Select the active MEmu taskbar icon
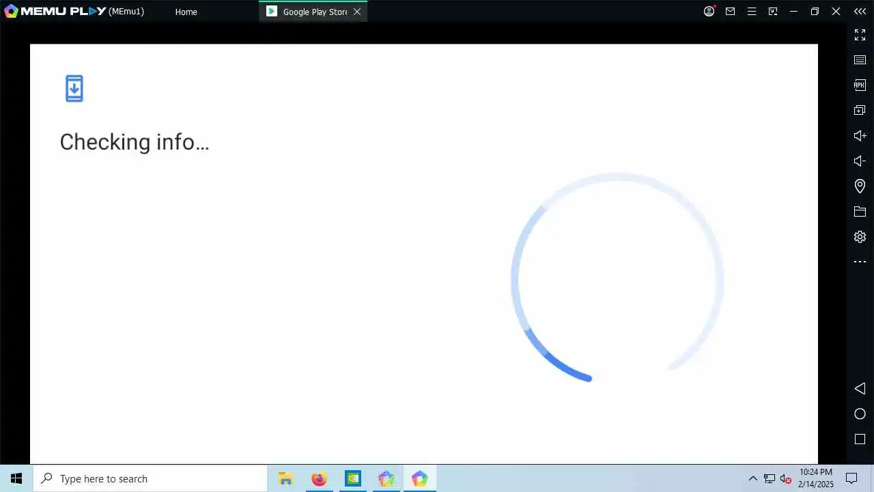This screenshot has width=874, height=492. [x=419, y=478]
